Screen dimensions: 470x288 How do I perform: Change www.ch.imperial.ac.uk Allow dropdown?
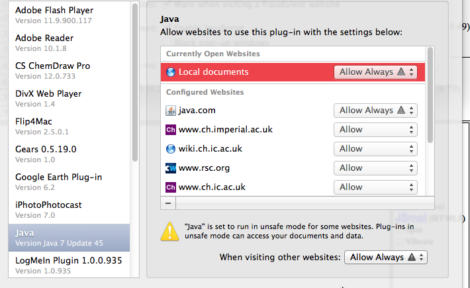[x=375, y=130]
